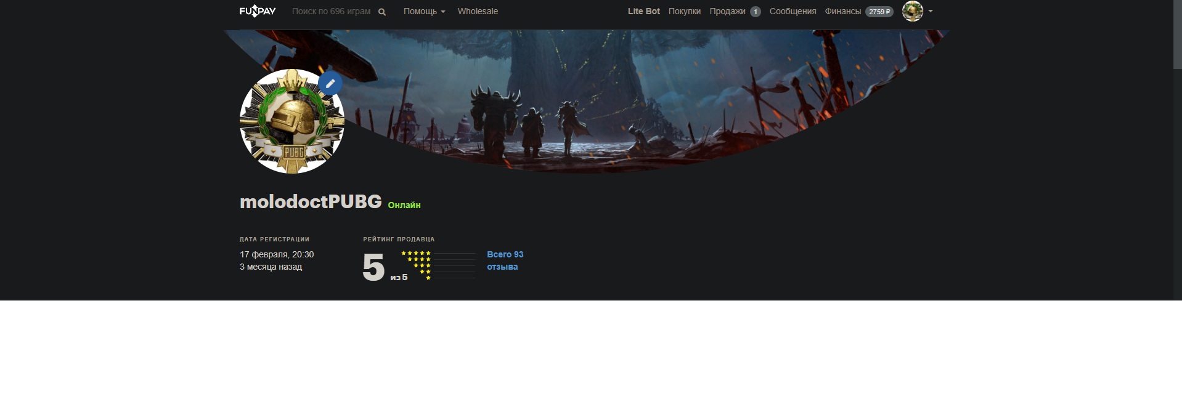Screen dimensions: 1182x399
Task: Click the pencil edit avatar icon
Action: point(330,83)
